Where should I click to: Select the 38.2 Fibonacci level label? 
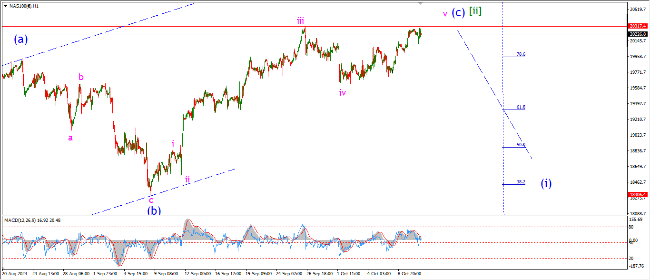coord(521,182)
